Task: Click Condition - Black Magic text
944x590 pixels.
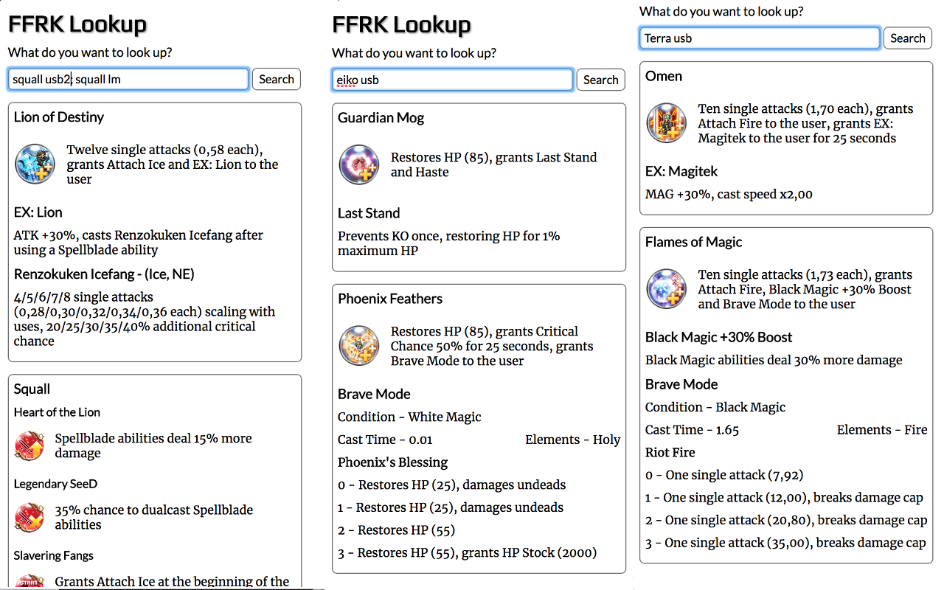Action: [715, 407]
